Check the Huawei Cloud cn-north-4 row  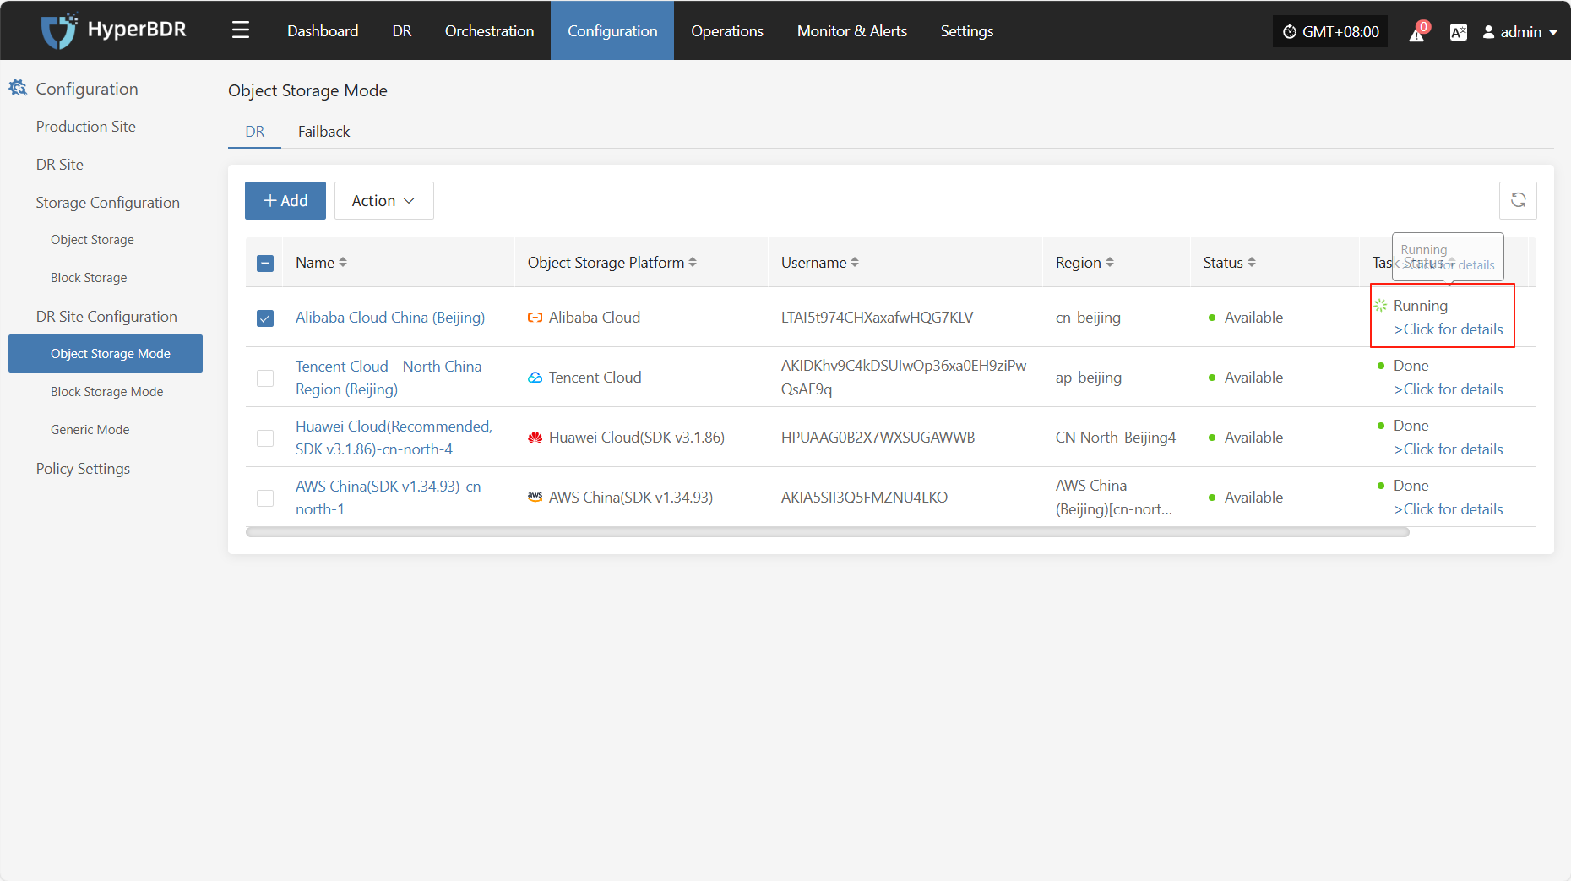[x=265, y=438]
